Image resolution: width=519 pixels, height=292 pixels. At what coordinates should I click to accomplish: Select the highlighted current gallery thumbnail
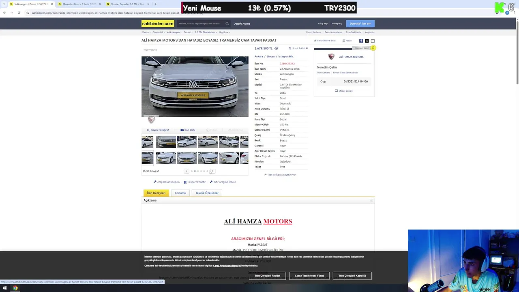click(148, 158)
